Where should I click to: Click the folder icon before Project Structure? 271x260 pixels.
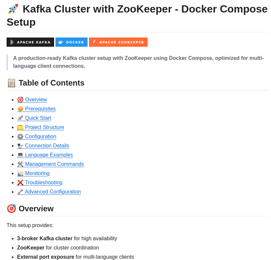click(x=20, y=127)
